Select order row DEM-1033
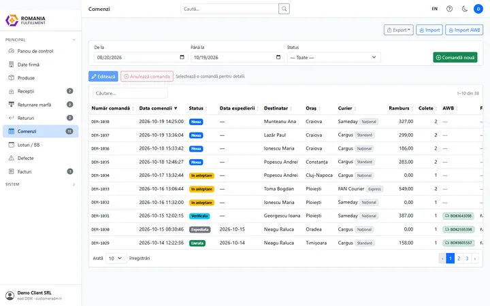 pyautogui.click(x=286, y=189)
